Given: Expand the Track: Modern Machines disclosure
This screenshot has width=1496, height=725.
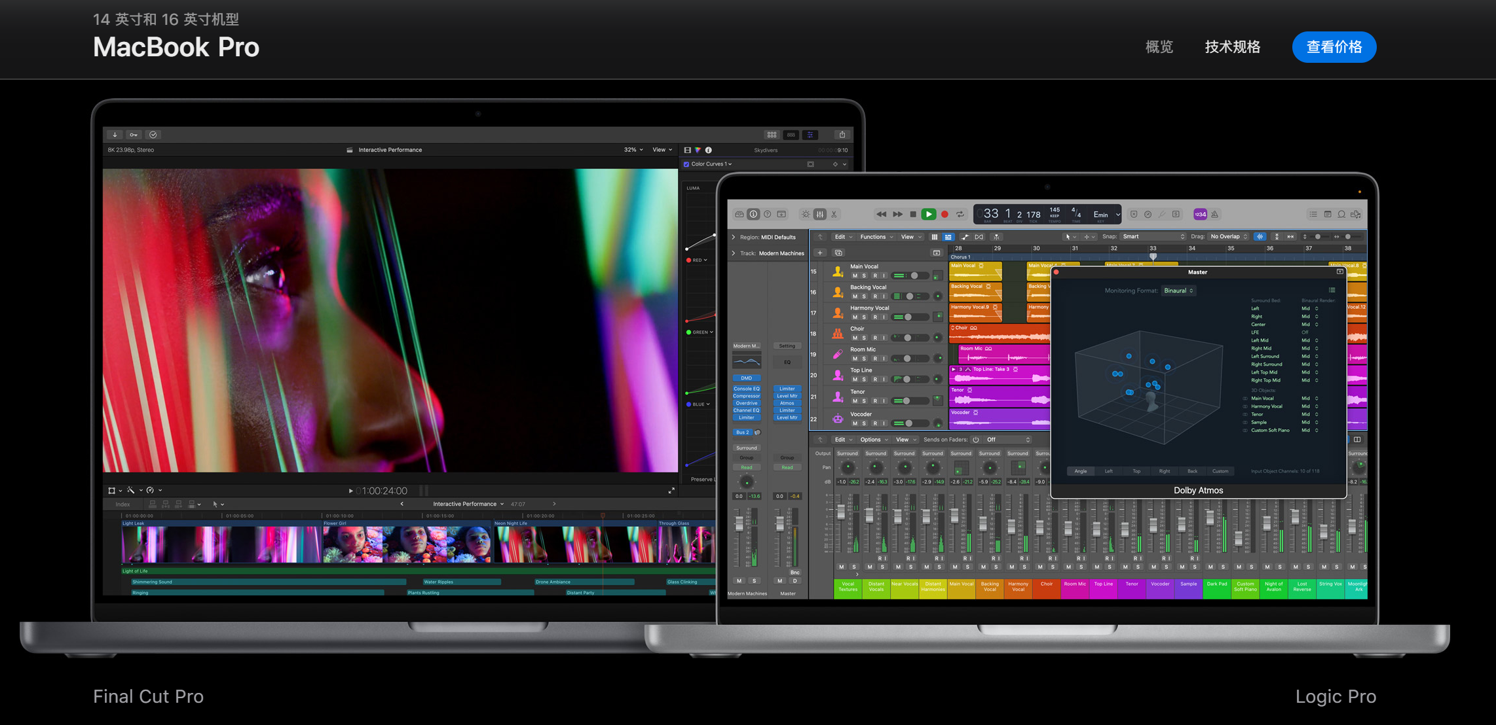Looking at the screenshot, I should click(733, 254).
